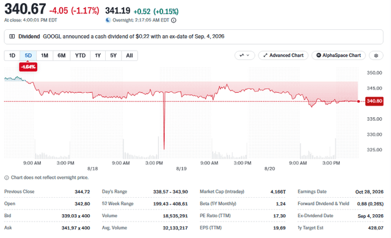Click the 8/19 date label on chart axis
The height and width of the screenshot is (238, 391).
pos(181,169)
